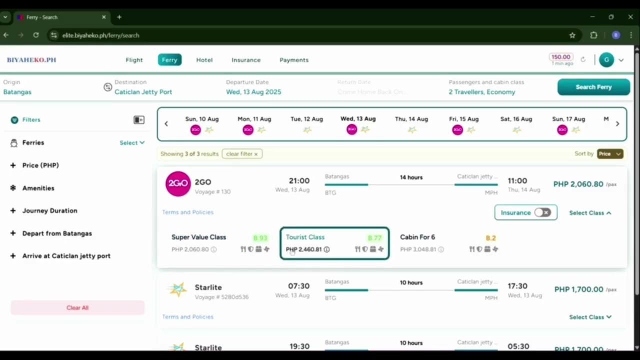Click the BIYAHEKO.PH logo
This screenshot has width=640, height=360.
click(x=31, y=60)
